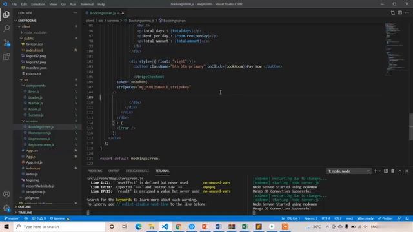Expand the TIMELINE section
Viewport: 413px width, 232px height.
click(x=47, y=213)
